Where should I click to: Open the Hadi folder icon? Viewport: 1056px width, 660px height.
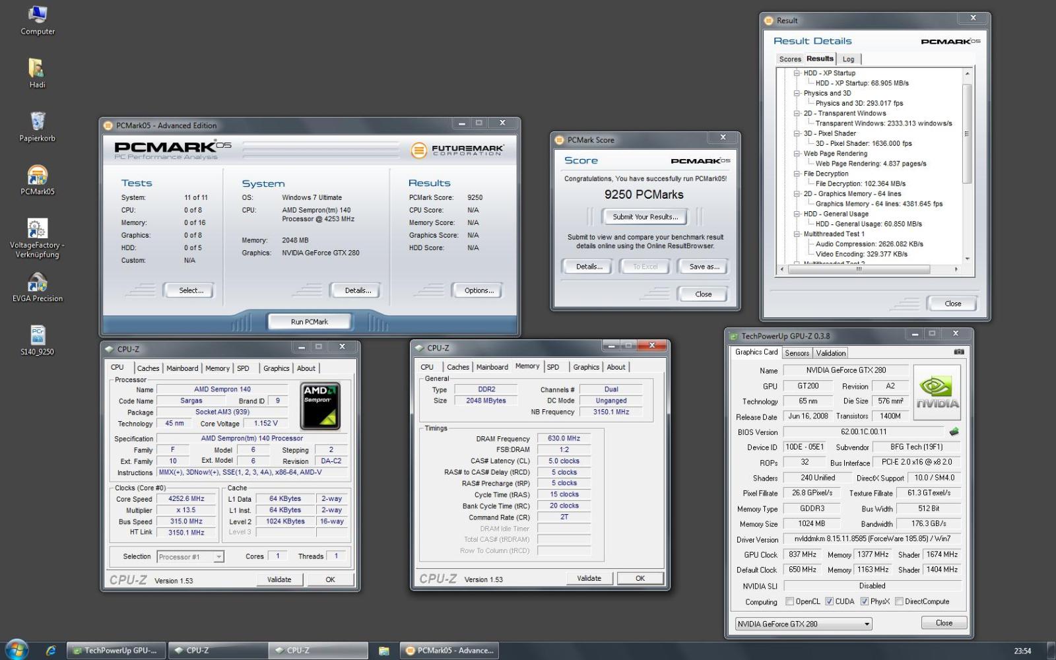(x=37, y=73)
